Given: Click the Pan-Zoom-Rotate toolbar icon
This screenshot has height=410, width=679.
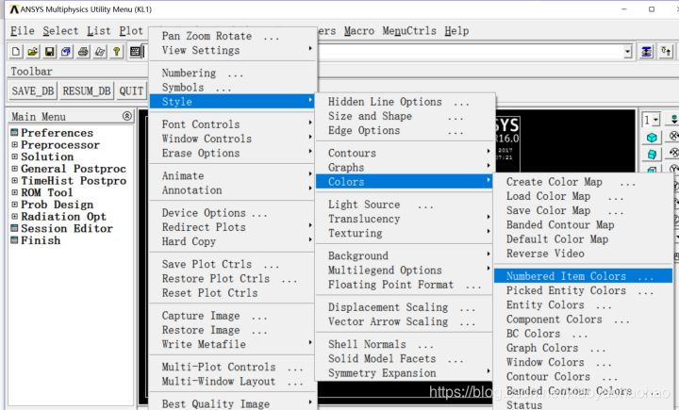Looking at the screenshot, I should [x=66, y=52].
